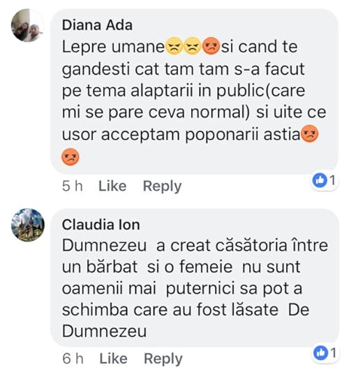View reaction count on Claudia Ion's comment
This screenshot has height=376, width=351.
tap(334, 353)
